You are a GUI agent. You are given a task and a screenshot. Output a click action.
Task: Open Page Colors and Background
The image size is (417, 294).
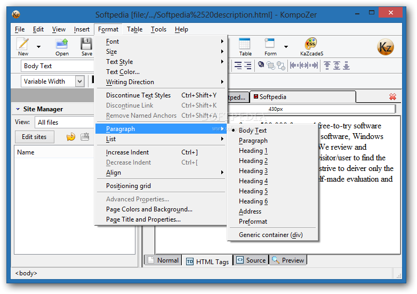[161, 209]
